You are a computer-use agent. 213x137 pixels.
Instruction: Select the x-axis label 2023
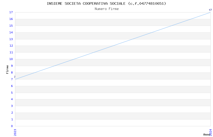(15, 133)
